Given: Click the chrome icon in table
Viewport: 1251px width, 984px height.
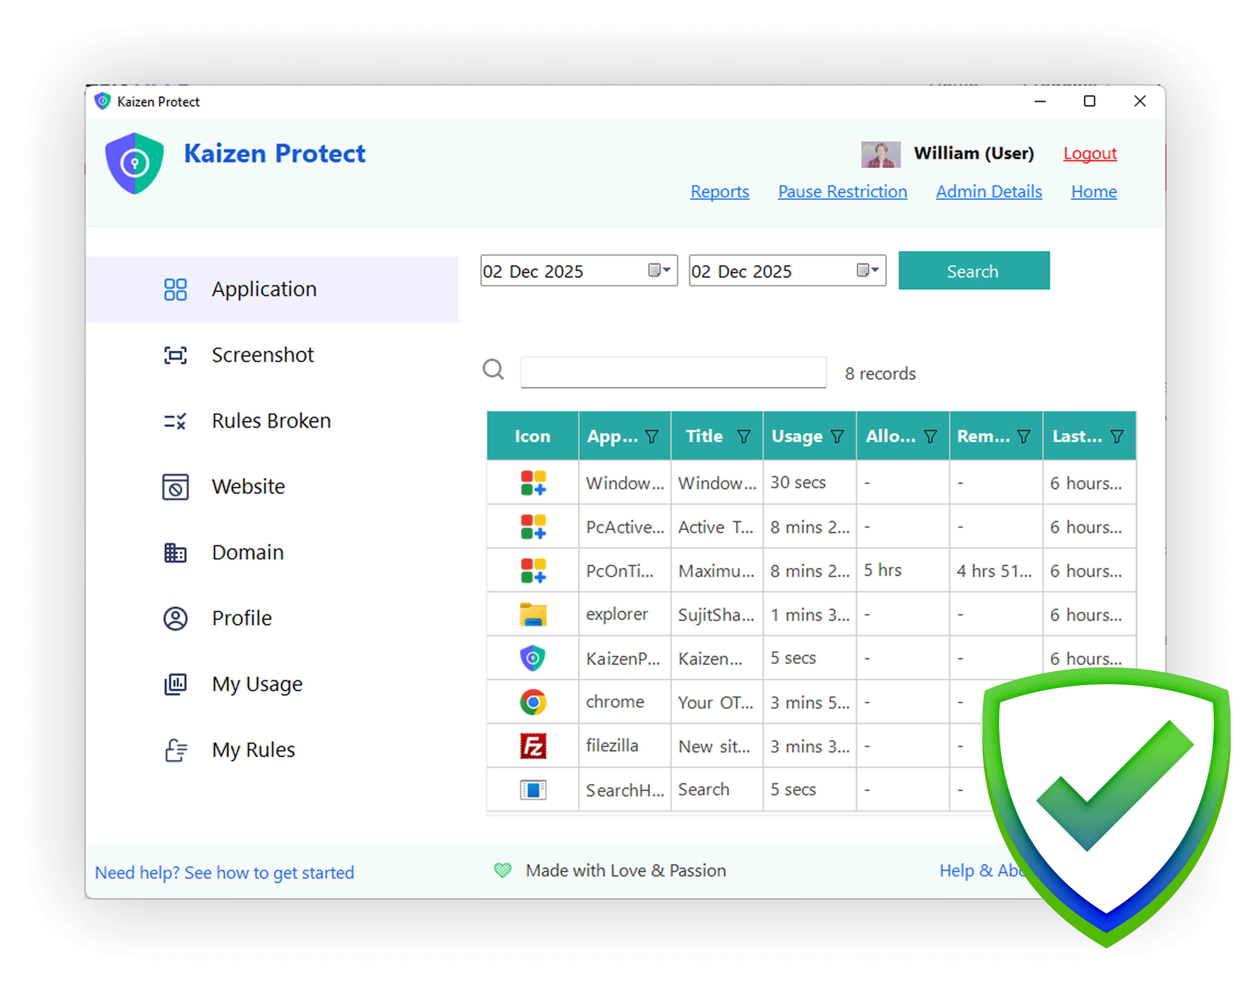Looking at the screenshot, I should (533, 702).
